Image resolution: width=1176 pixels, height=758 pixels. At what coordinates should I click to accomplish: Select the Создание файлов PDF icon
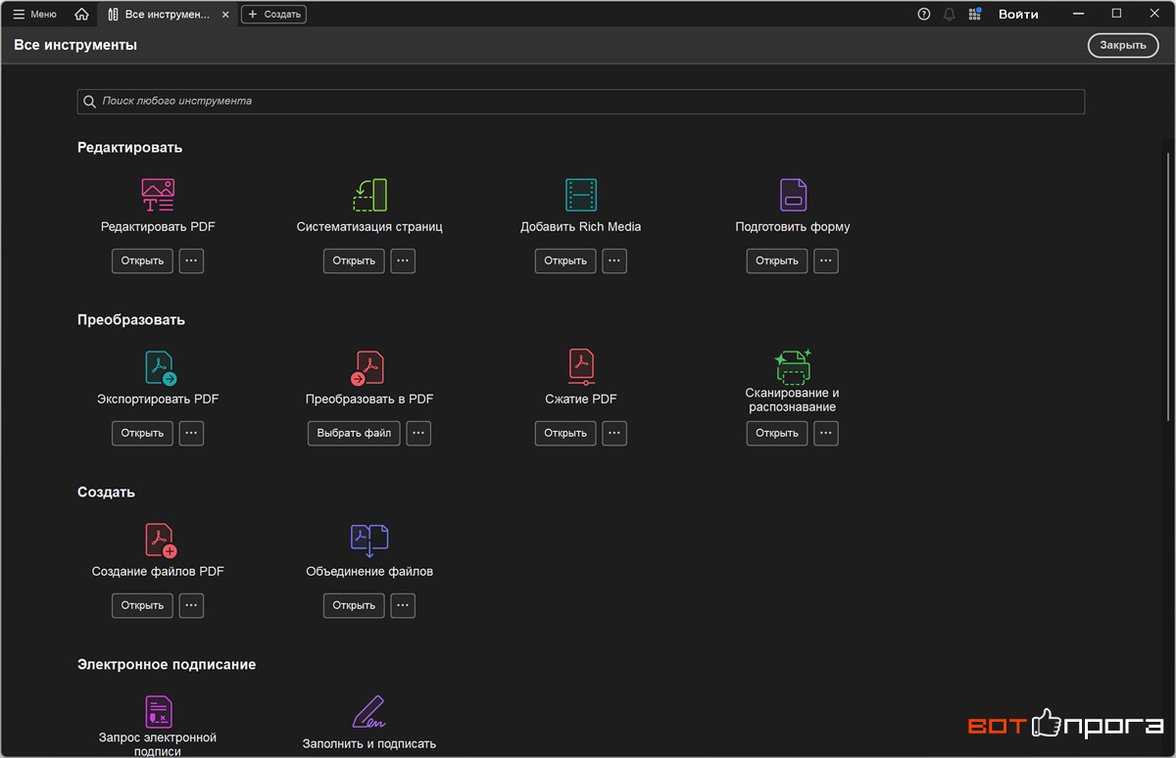tap(160, 541)
